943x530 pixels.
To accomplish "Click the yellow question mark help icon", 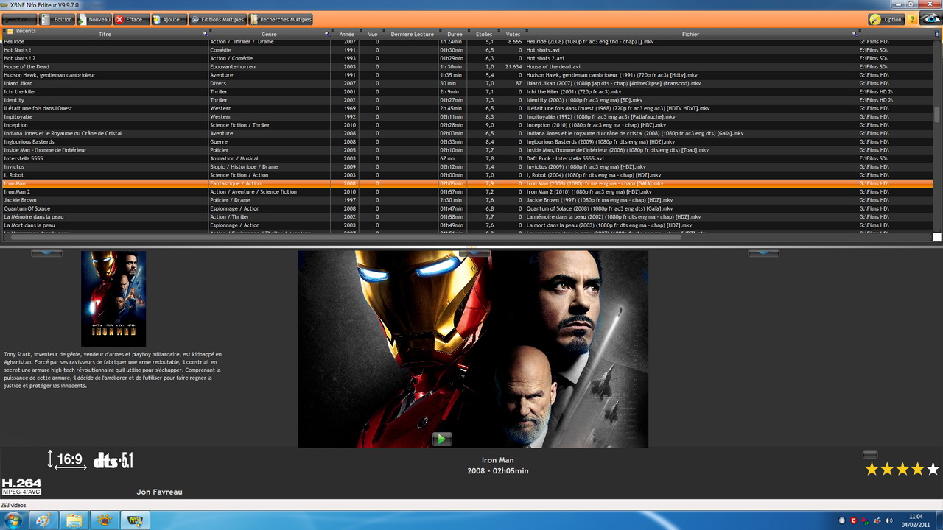I will click(913, 20).
